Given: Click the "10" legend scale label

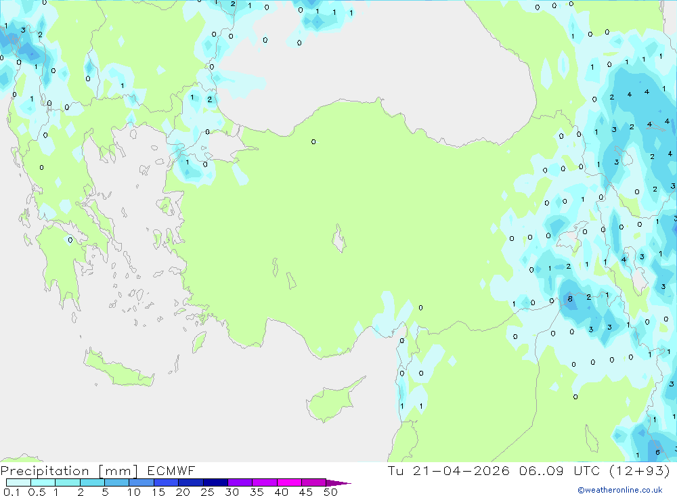Looking at the screenshot, I should [x=134, y=492].
